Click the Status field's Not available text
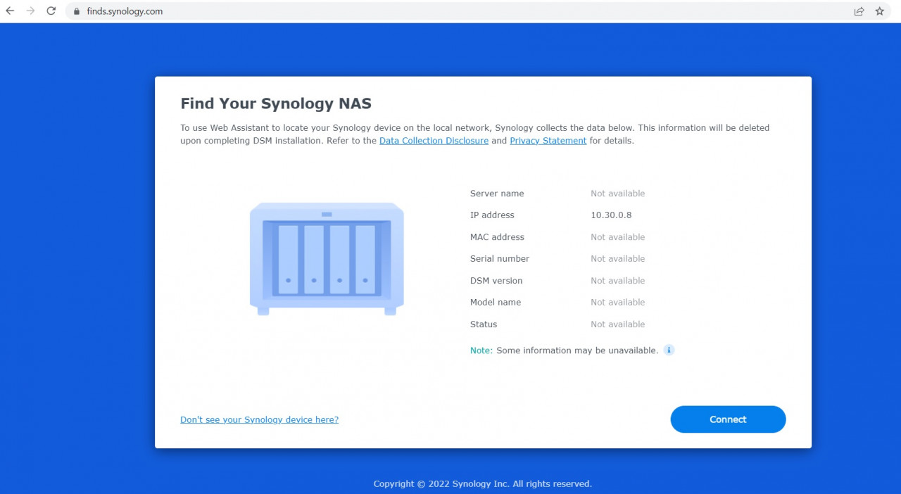Image resolution: width=901 pixels, height=494 pixels. [618, 324]
